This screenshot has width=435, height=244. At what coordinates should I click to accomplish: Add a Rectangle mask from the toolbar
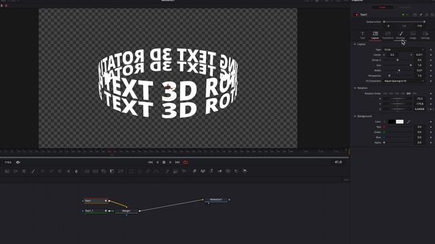click(131, 171)
